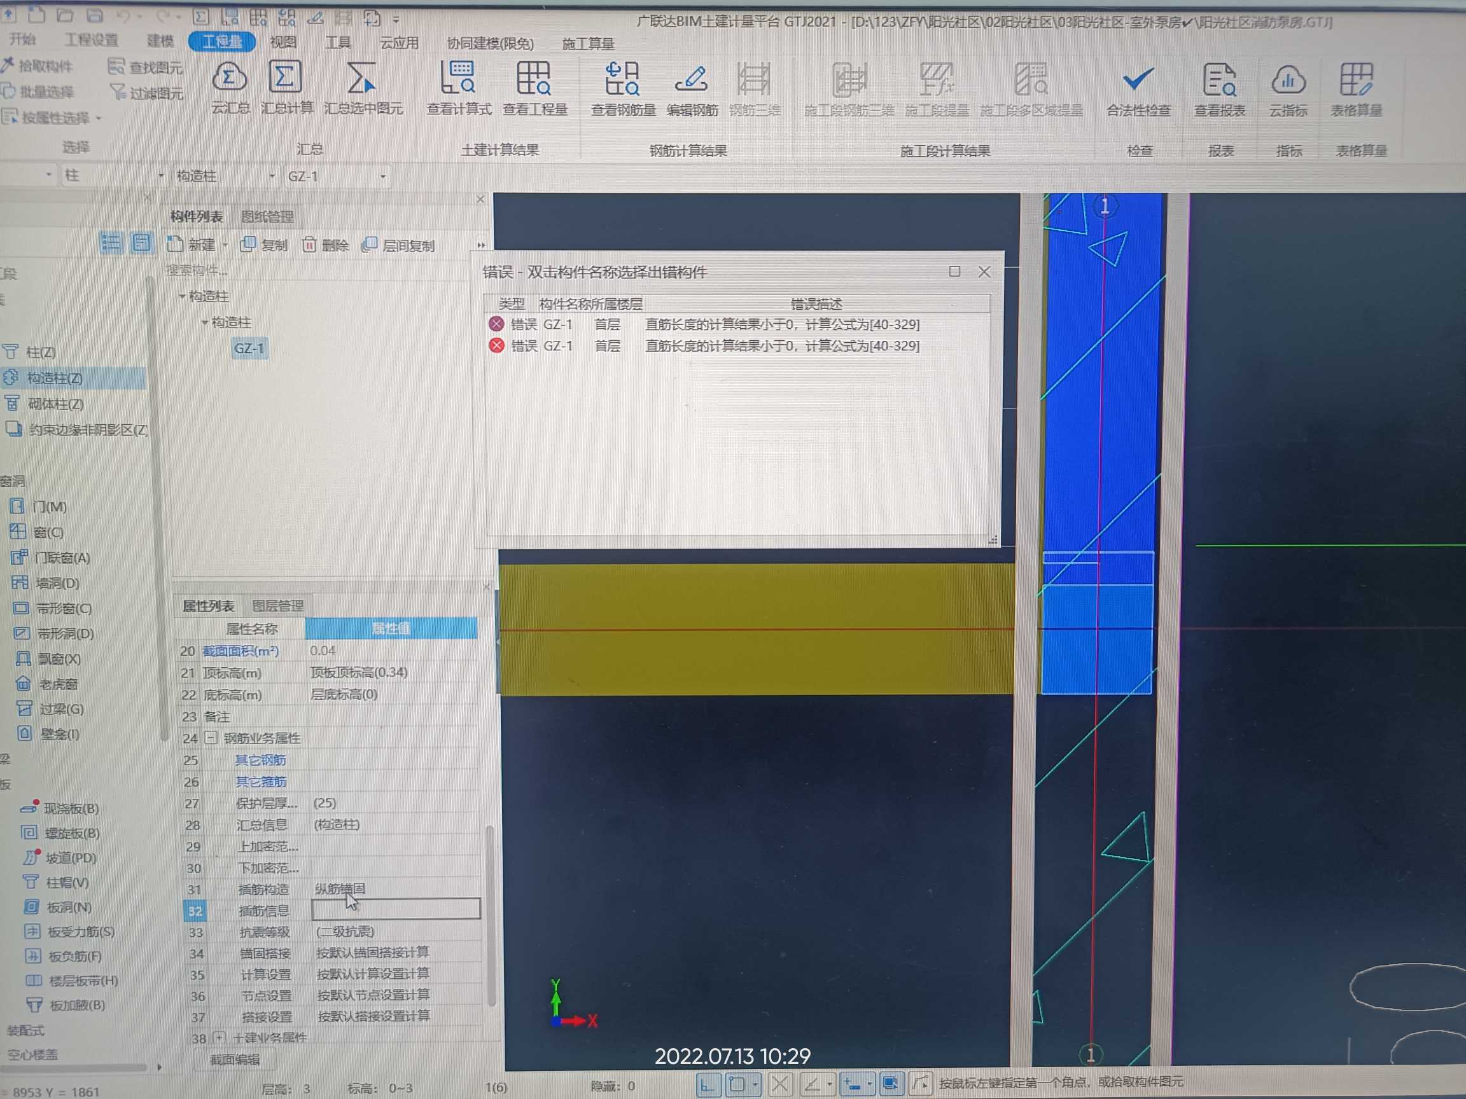1466x1099 pixels.
Task: Collapse the top 构造柱 tree node
Action: 182,296
